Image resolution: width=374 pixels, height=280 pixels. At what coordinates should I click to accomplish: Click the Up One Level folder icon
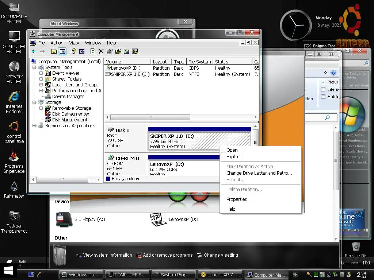54,51
